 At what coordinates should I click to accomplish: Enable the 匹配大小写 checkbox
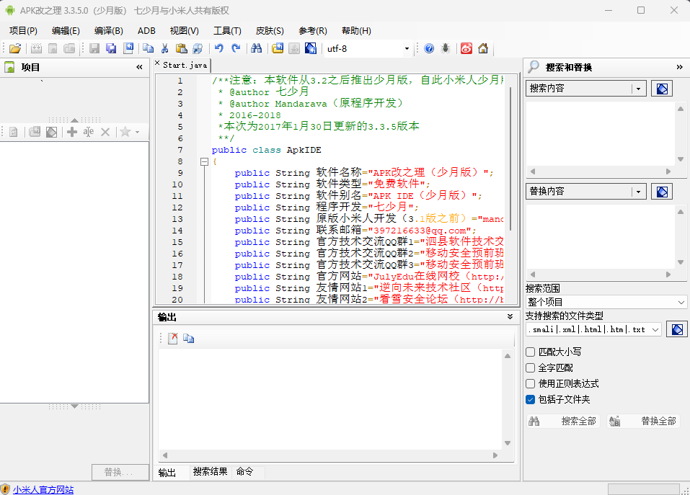(x=531, y=352)
